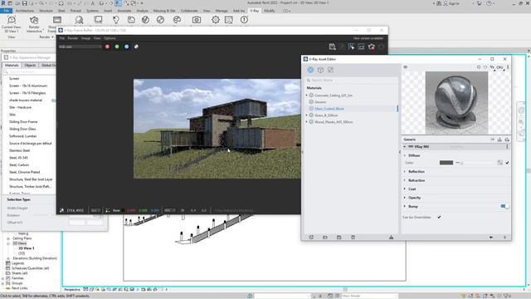The width and height of the screenshot is (531, 299).
Task: Collapse the VRay Mtl layer header
Action: pyautogui.click(x=404, y=147)
